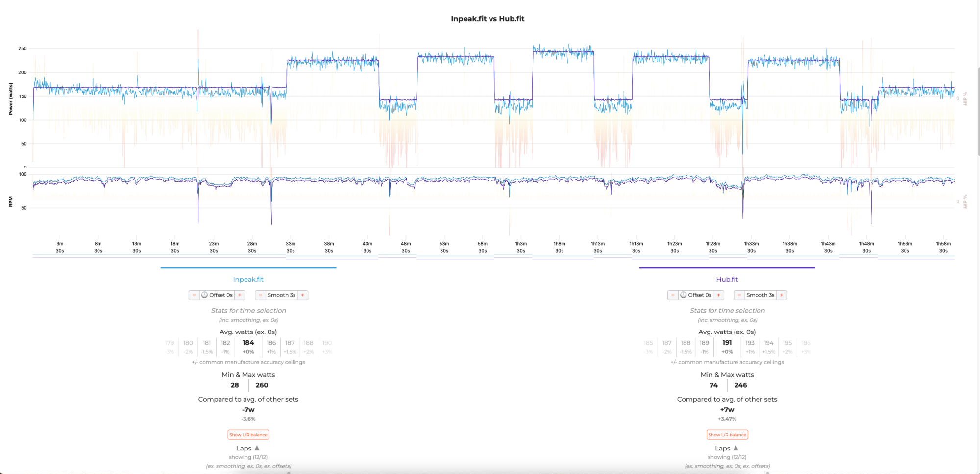The height and width of the screenshot is (474, 980).
Task: Click the page's vertical scrollbar on the right edge
Action: (978, 113)
